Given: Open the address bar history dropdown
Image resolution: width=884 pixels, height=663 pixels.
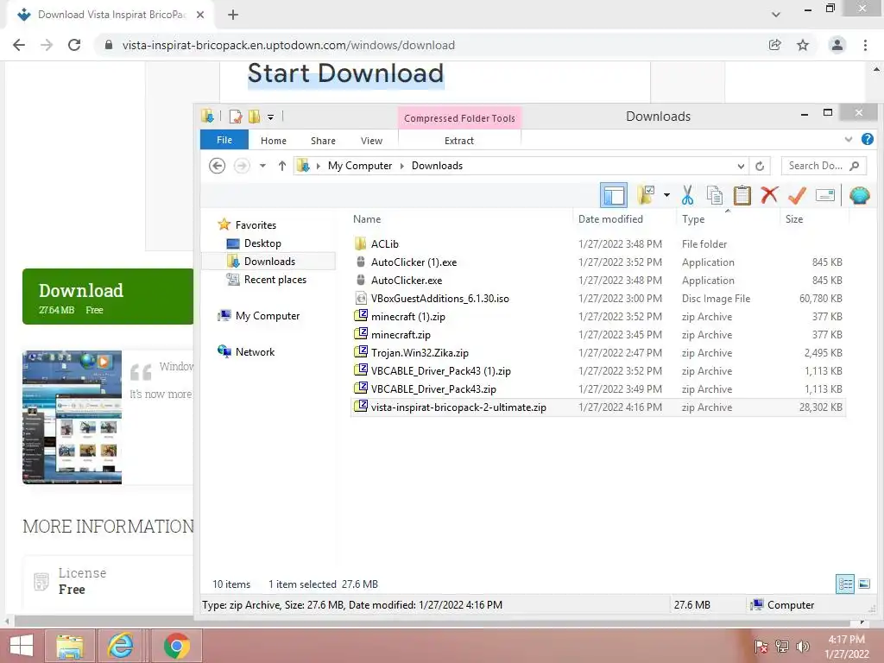Looking at the screenshot, I should click(x=741, y=166).
